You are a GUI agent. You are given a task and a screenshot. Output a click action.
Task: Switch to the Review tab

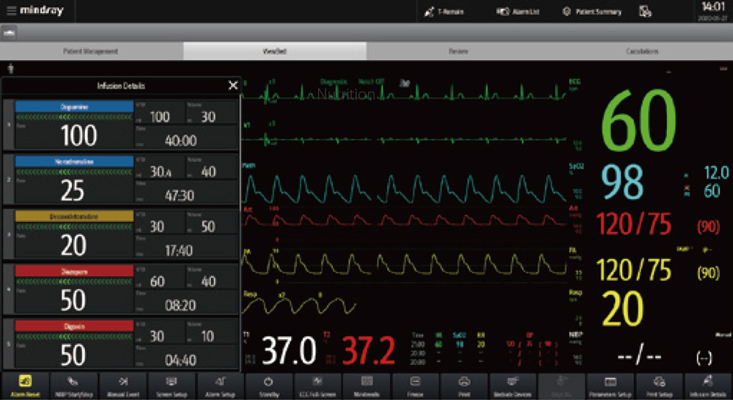click(458, 51)
